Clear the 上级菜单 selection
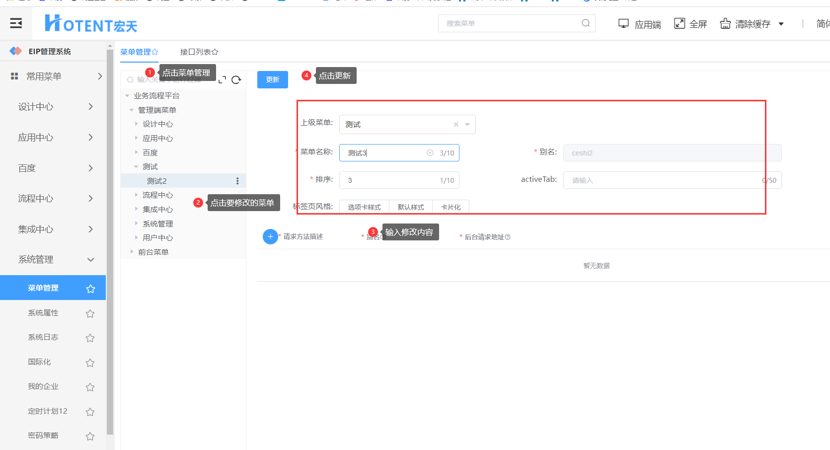The image size is (830, 450). [456, 125]
